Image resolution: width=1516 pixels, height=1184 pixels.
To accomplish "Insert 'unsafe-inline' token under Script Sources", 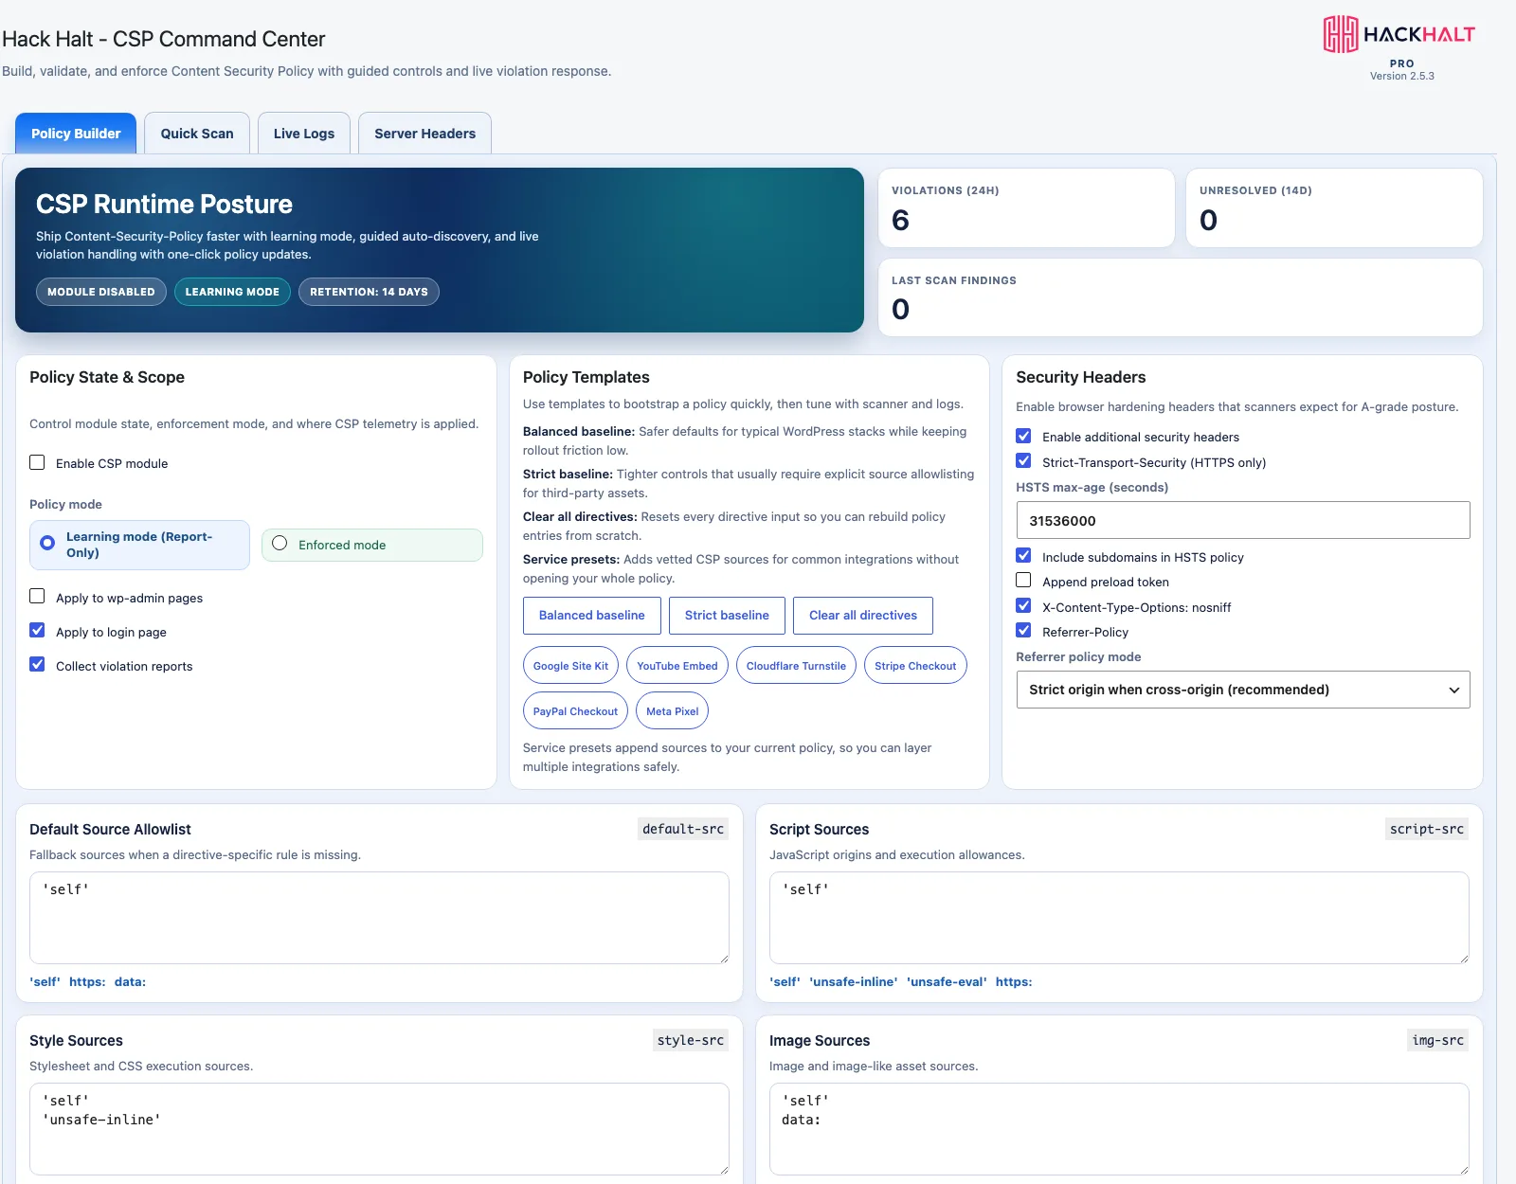I will coord(853,982).
